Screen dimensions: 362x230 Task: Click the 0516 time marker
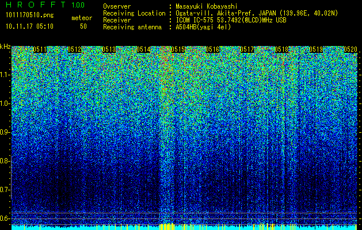[x=212, y=49]
